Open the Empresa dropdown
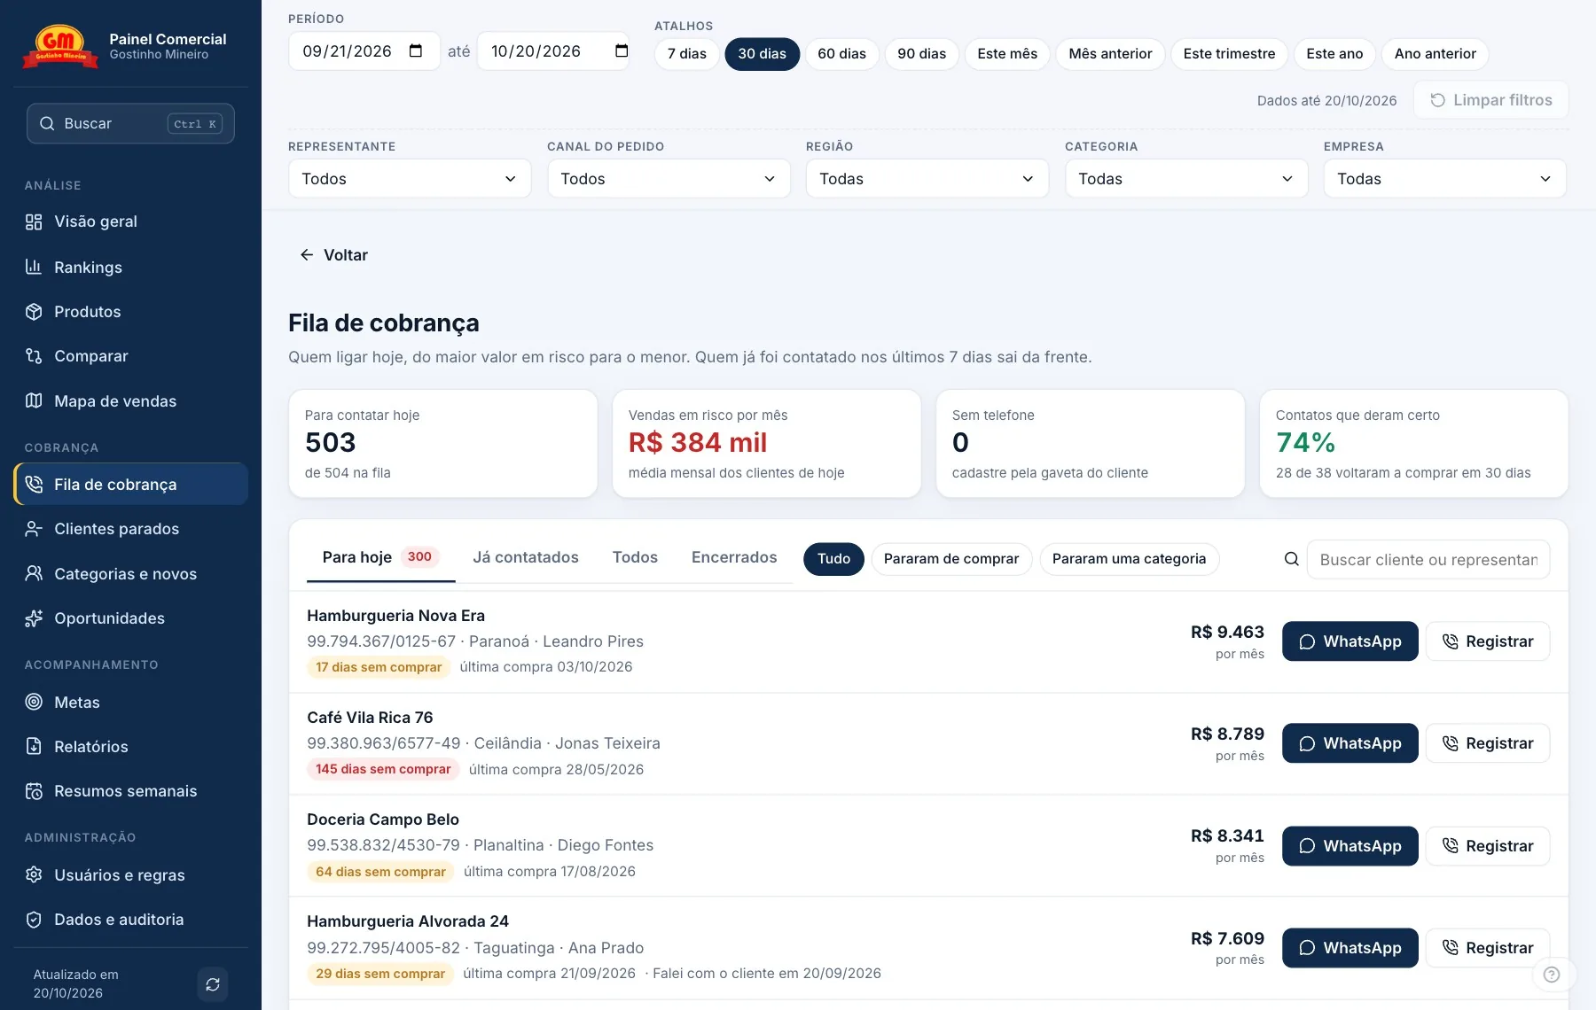This screenshot has height=1010, width=1596. pos(1445,179)
